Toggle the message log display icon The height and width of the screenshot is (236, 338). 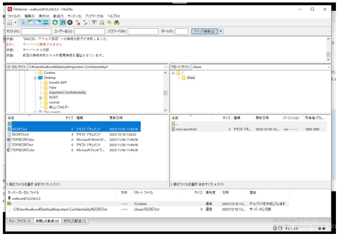tap(23, 23)
